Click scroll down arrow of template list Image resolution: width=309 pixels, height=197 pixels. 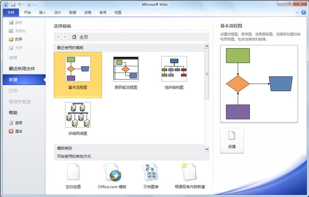tap(207, 149)
